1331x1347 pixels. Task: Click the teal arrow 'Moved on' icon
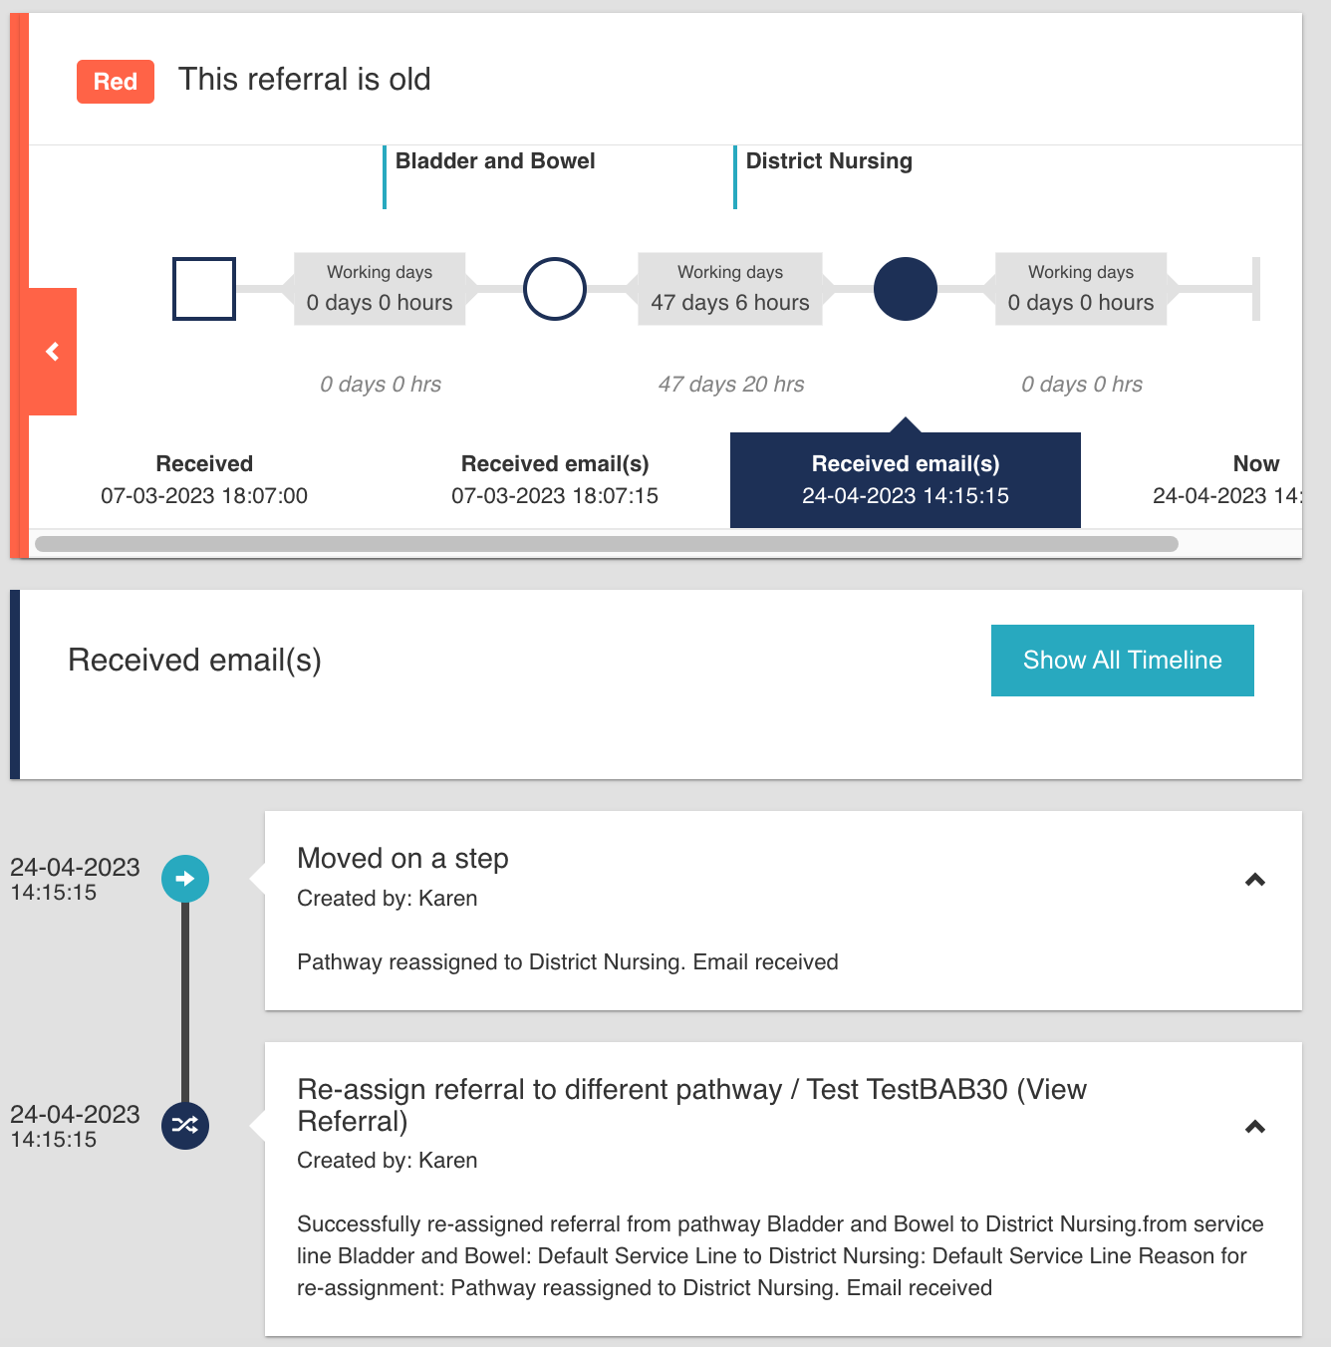[185, 879]
